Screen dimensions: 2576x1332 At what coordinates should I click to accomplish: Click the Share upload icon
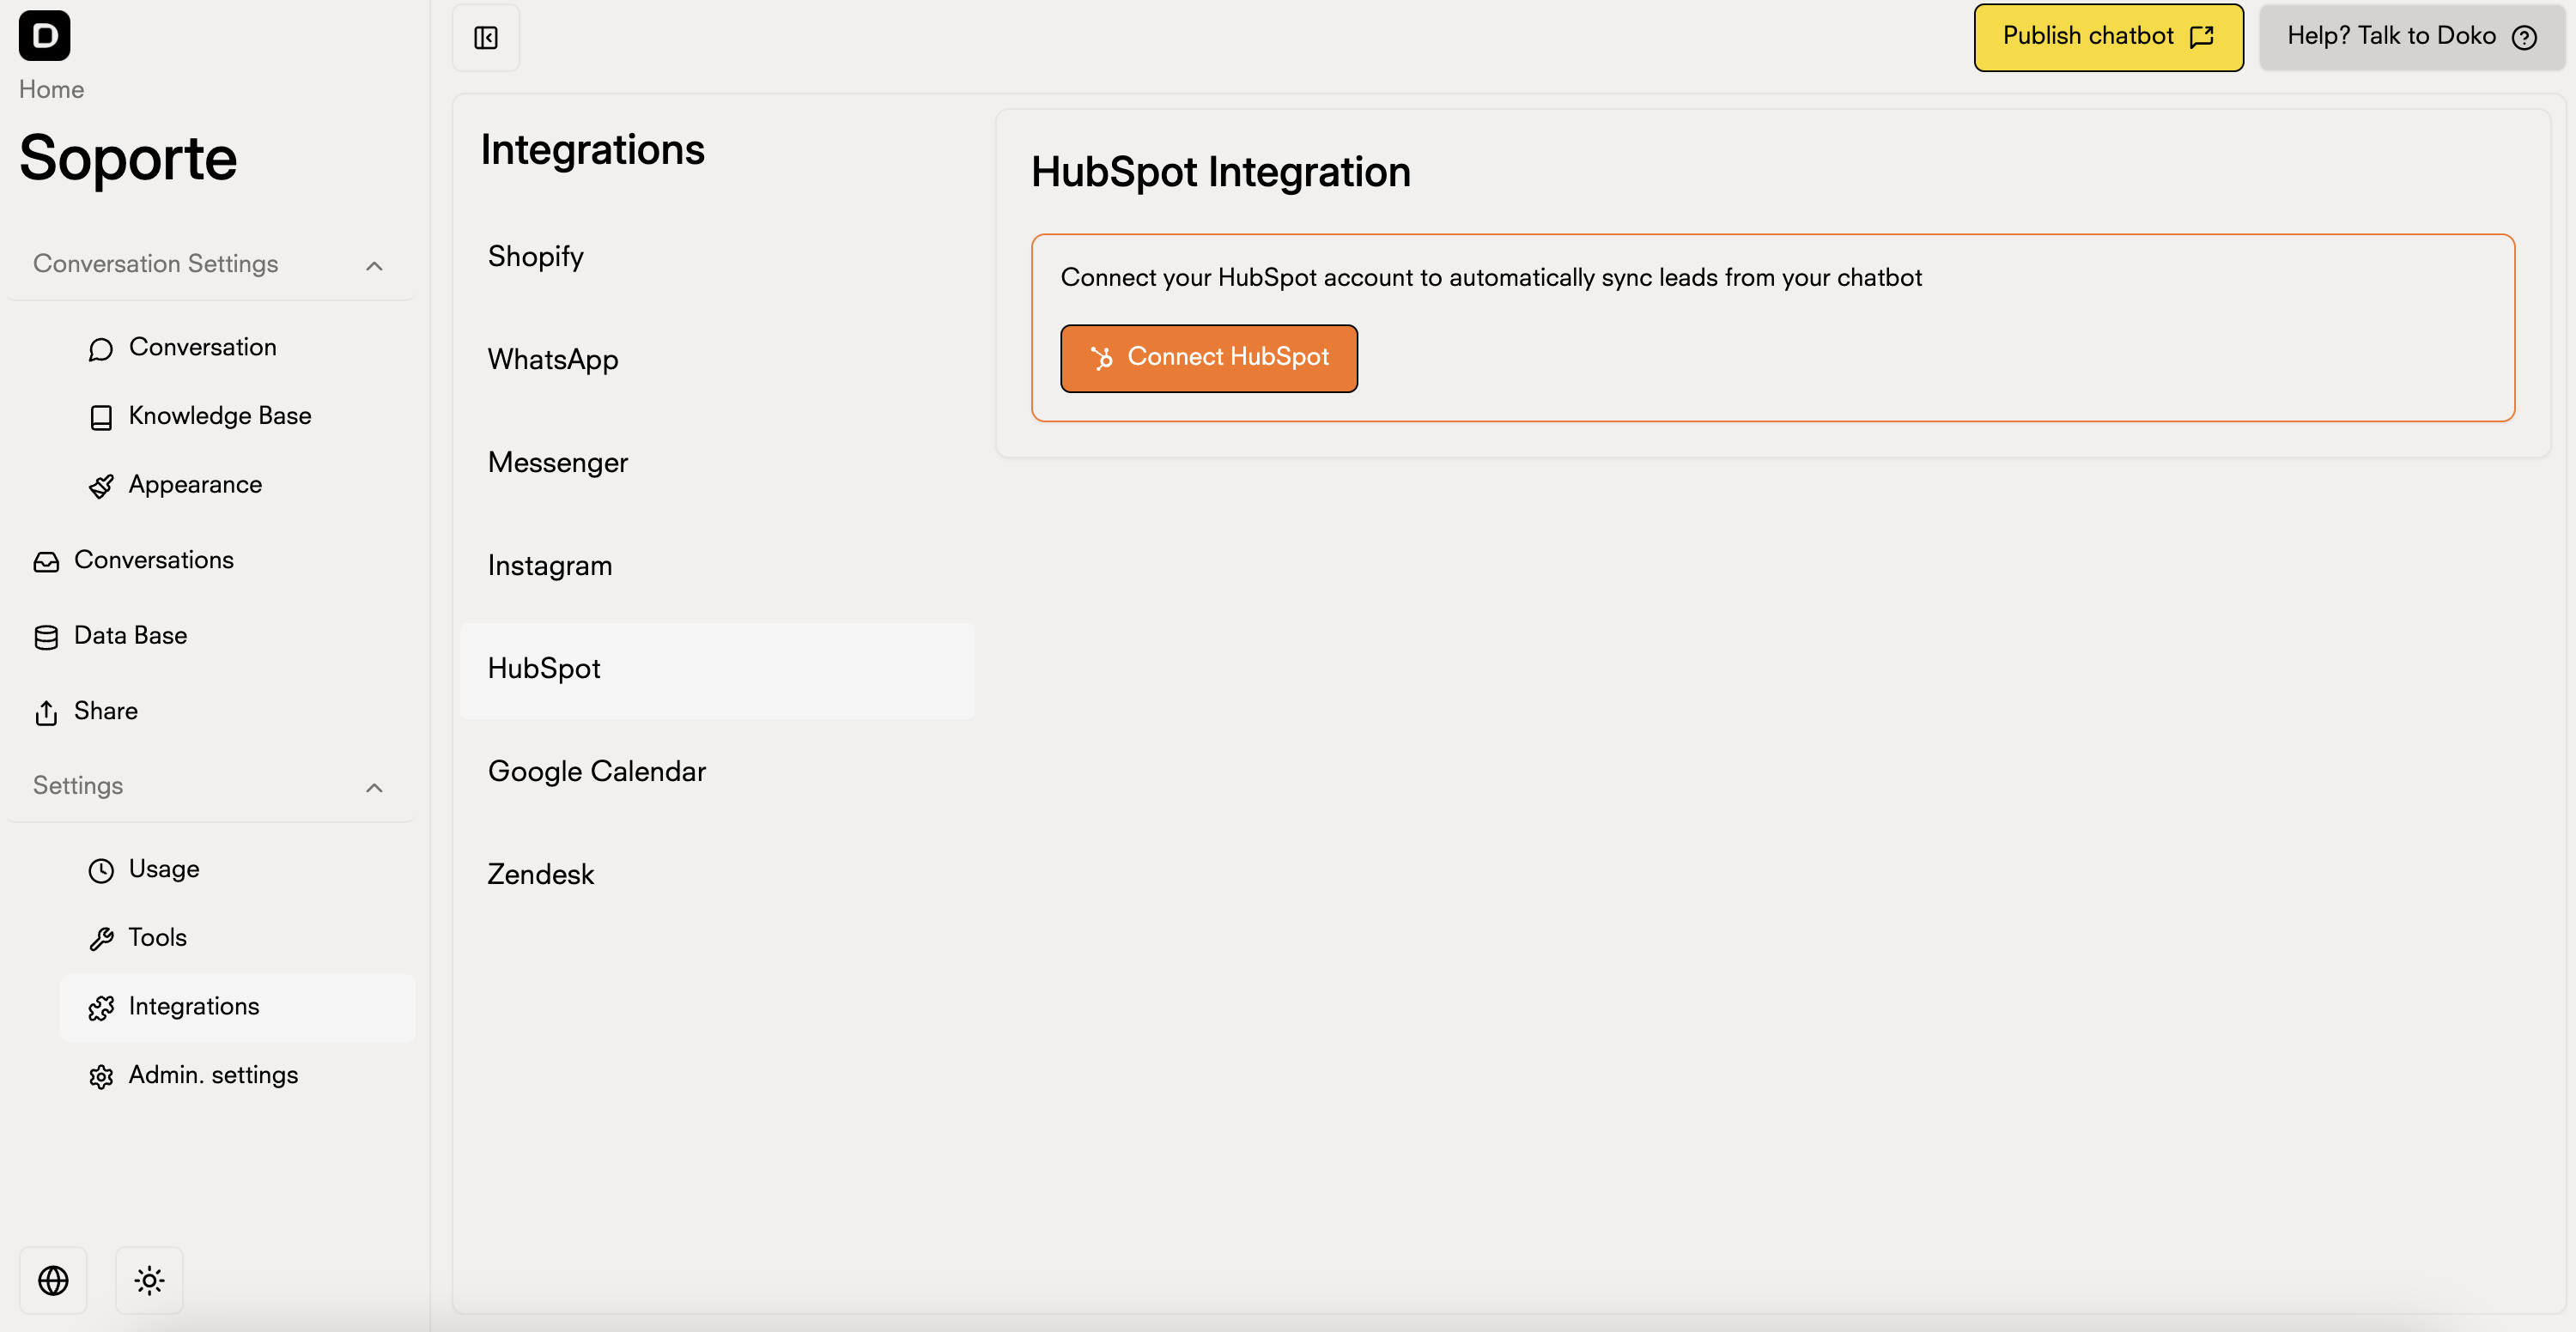pos(46,712)
